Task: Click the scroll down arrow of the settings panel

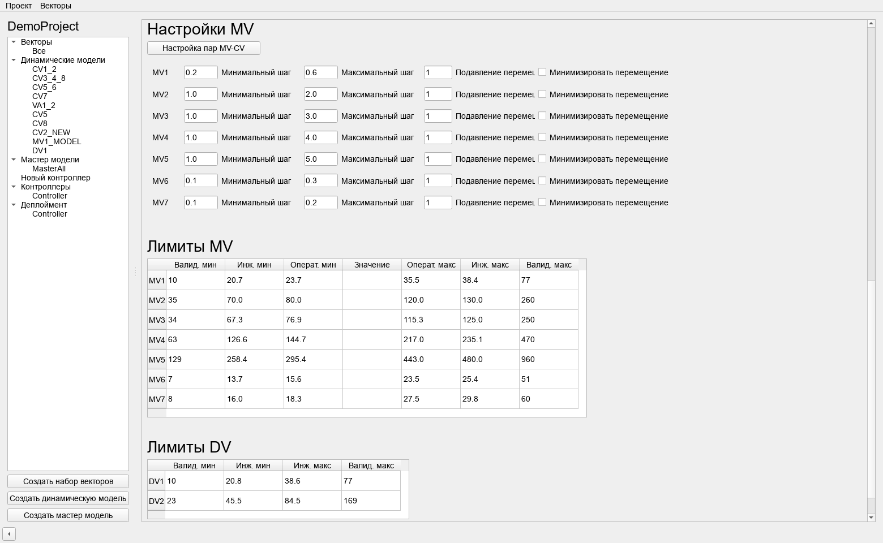Action: pos(871,518)
